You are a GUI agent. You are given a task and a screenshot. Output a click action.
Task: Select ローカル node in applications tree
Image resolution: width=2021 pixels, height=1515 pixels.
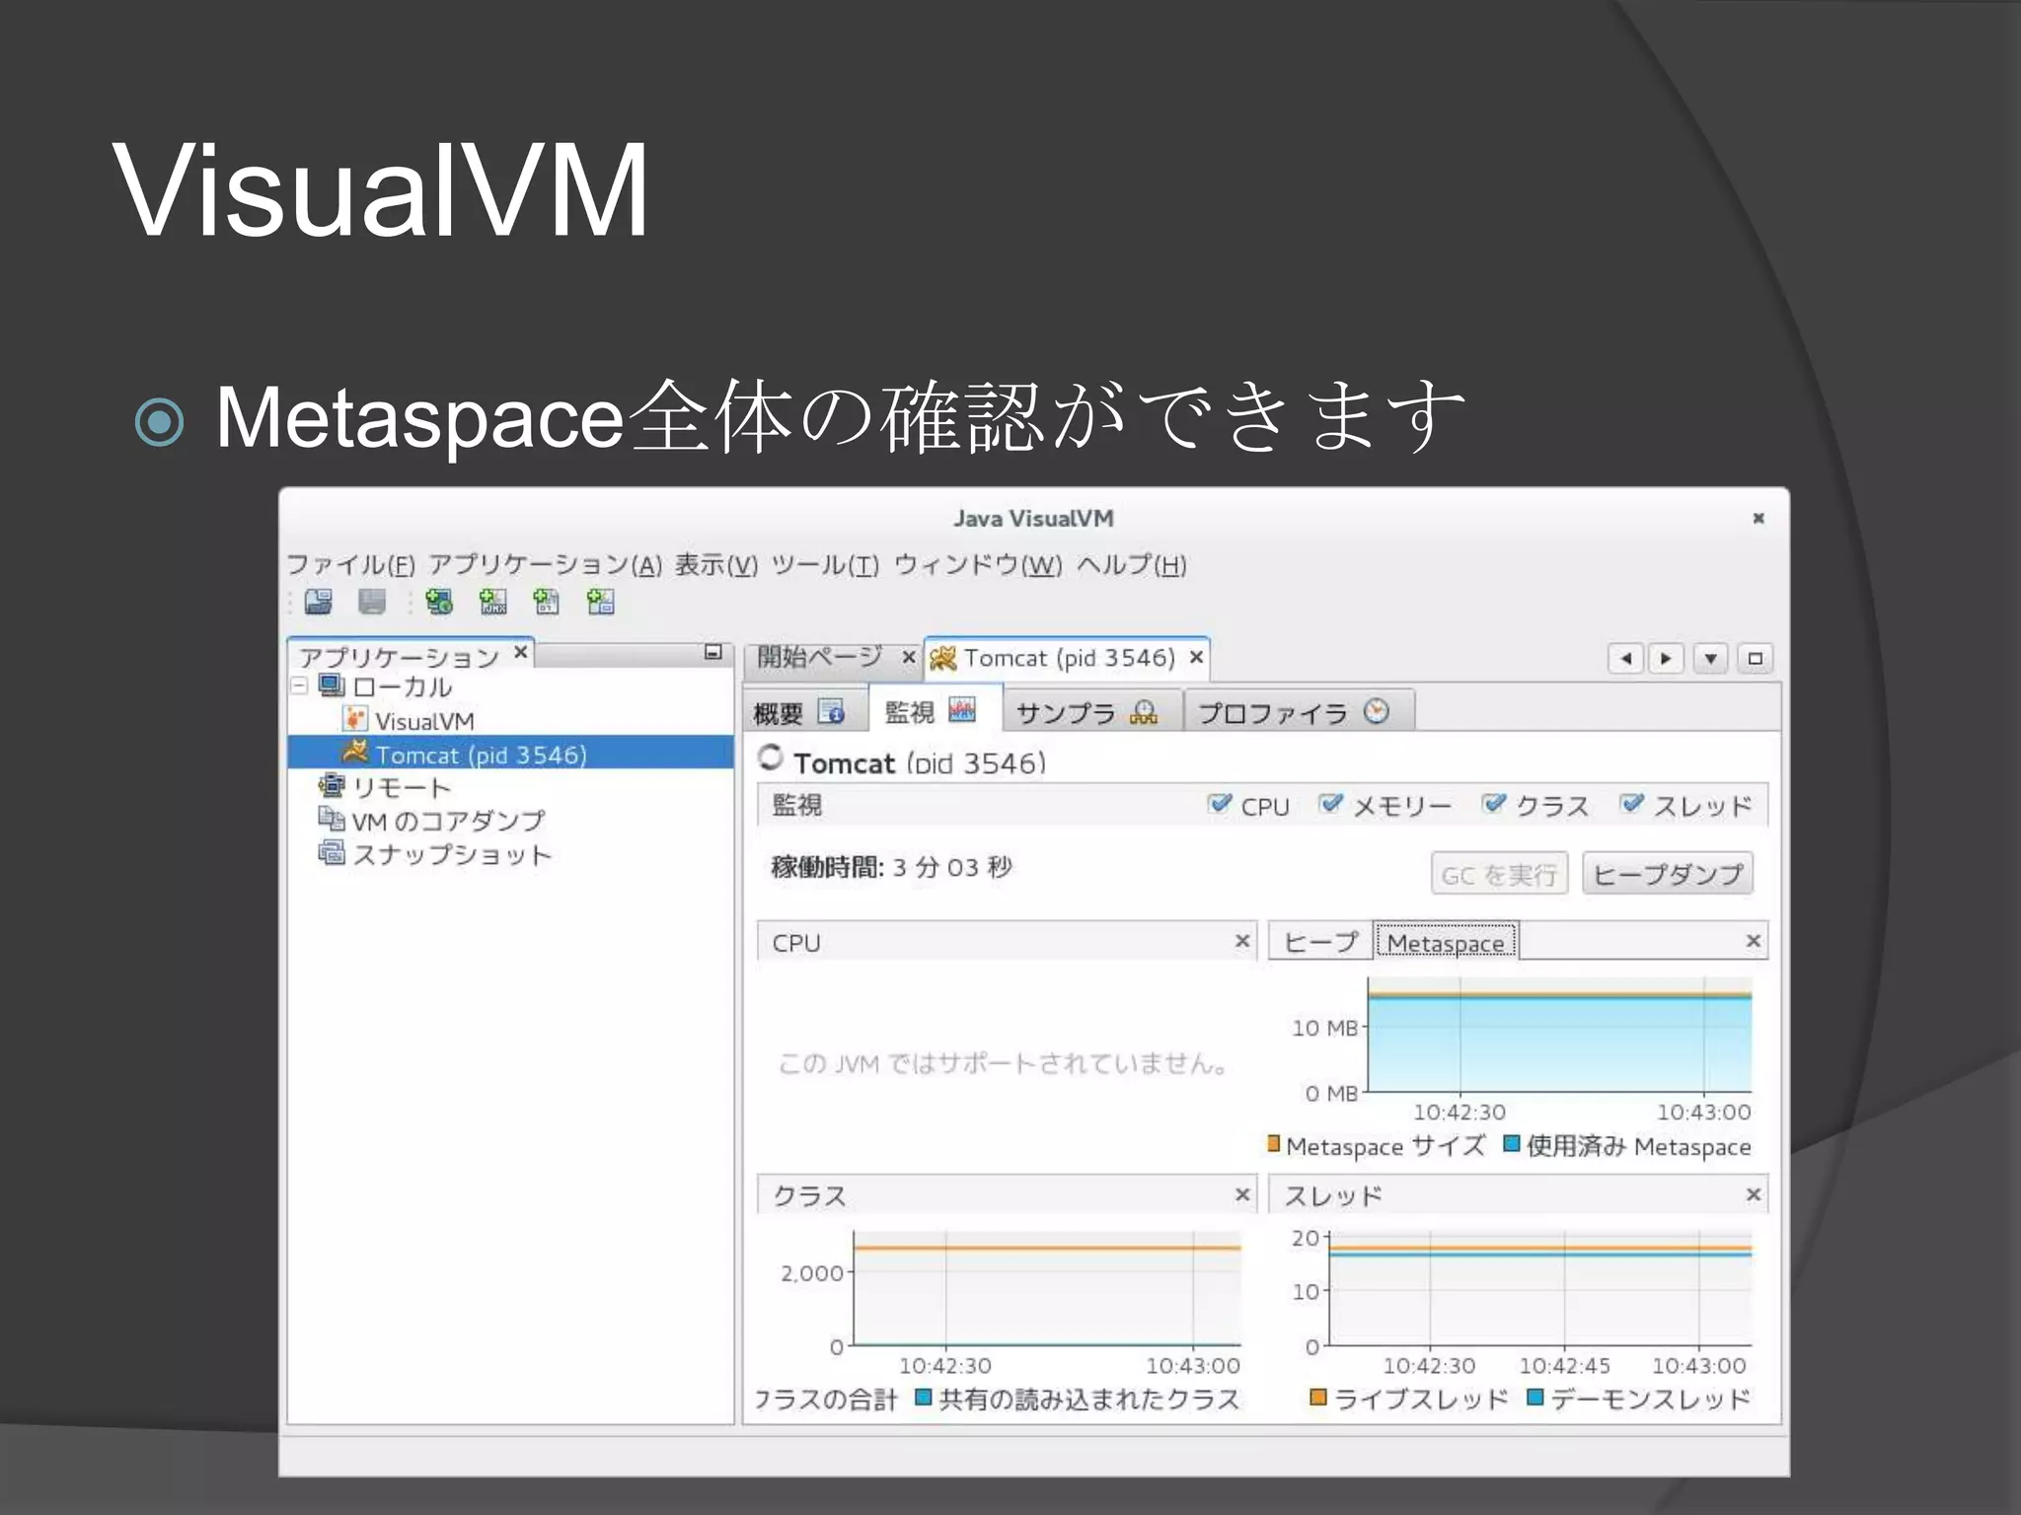click(402, 687)
